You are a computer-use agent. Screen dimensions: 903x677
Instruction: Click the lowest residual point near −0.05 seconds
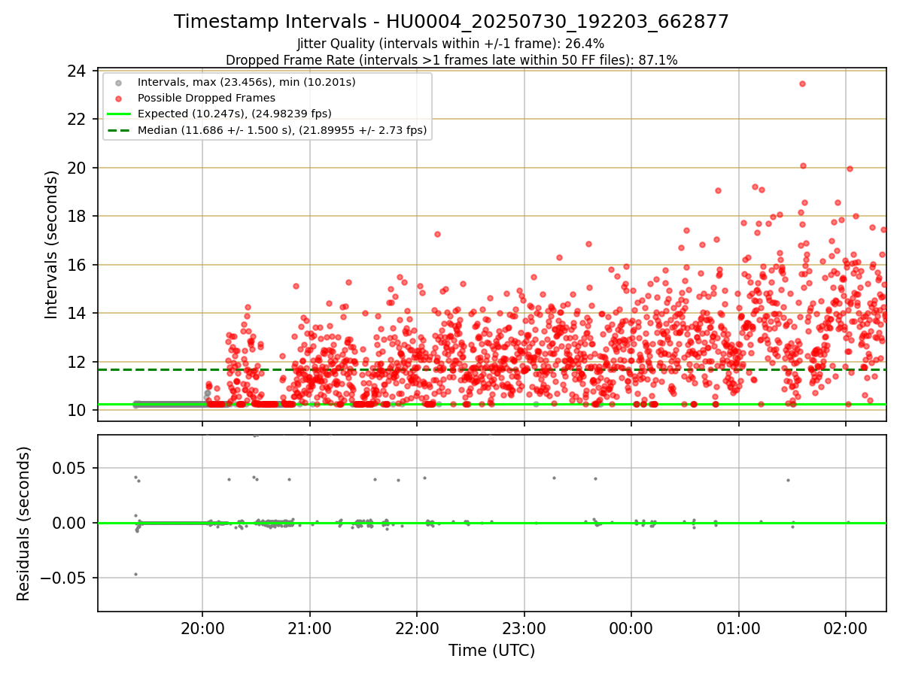135,574
